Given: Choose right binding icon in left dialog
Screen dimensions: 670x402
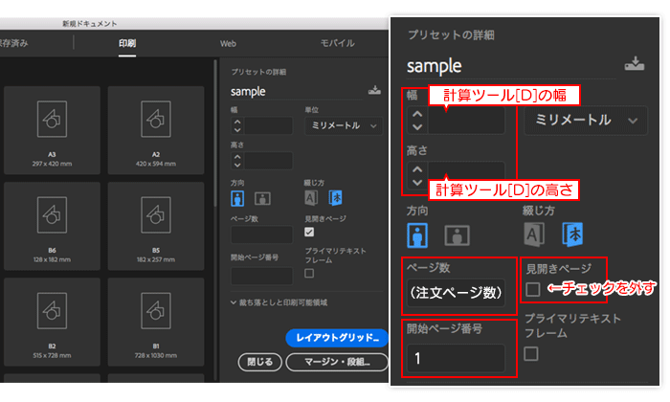Looking at the screenshot, I should click(x=335, y=198).
